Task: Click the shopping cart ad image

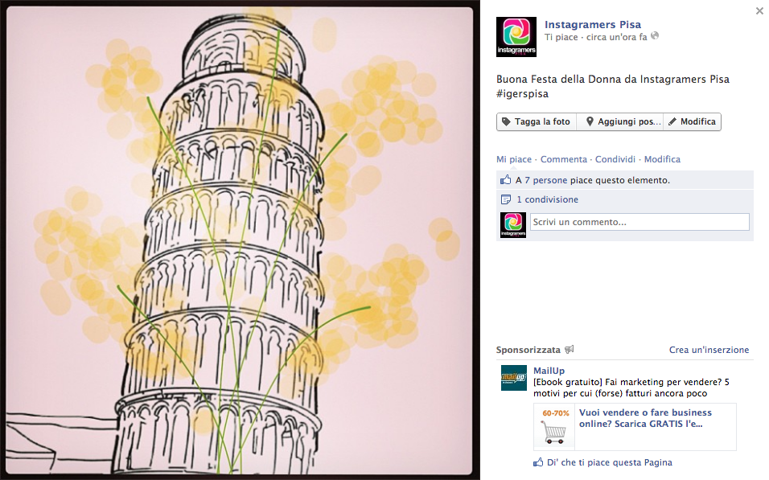Action: click(554, 427)
